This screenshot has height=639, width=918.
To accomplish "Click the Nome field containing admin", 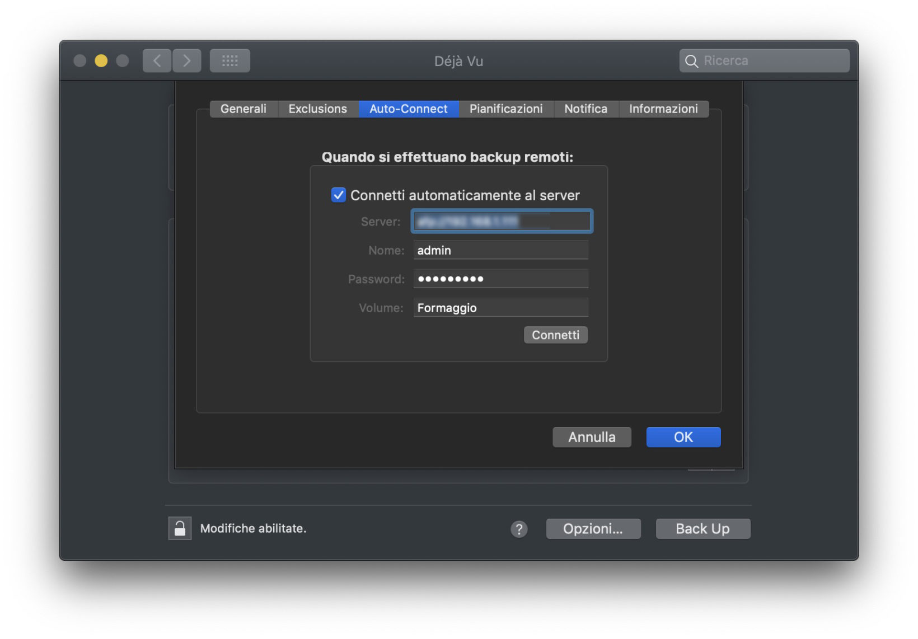I will point(501,250).
